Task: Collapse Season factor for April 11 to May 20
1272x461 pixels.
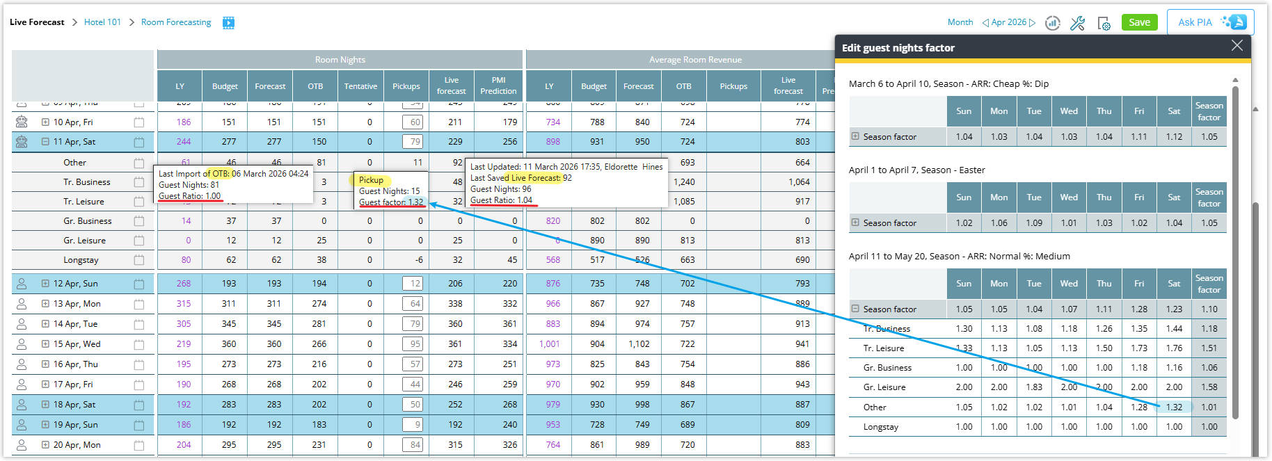Action: click(855, 309)
